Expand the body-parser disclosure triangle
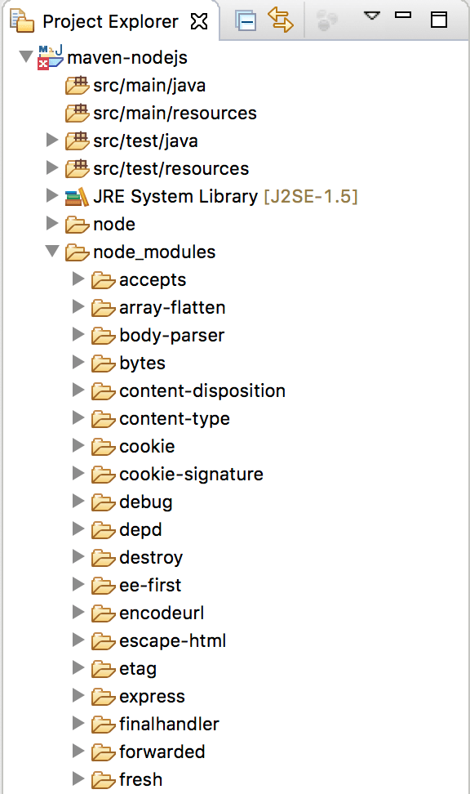The height and width of the screenshot is (794, 470). [78, 335]
